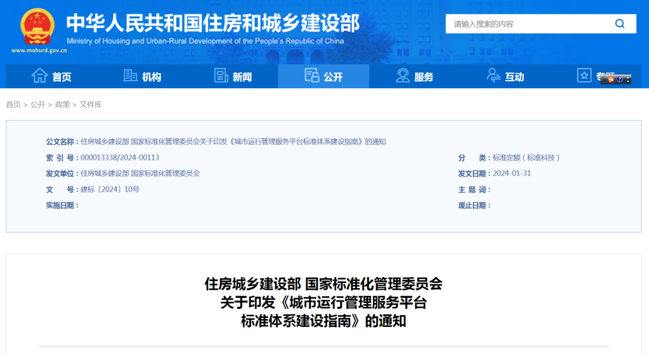Click the orange Sogou S input icon
649x354 pixels.
coord(610,79)
